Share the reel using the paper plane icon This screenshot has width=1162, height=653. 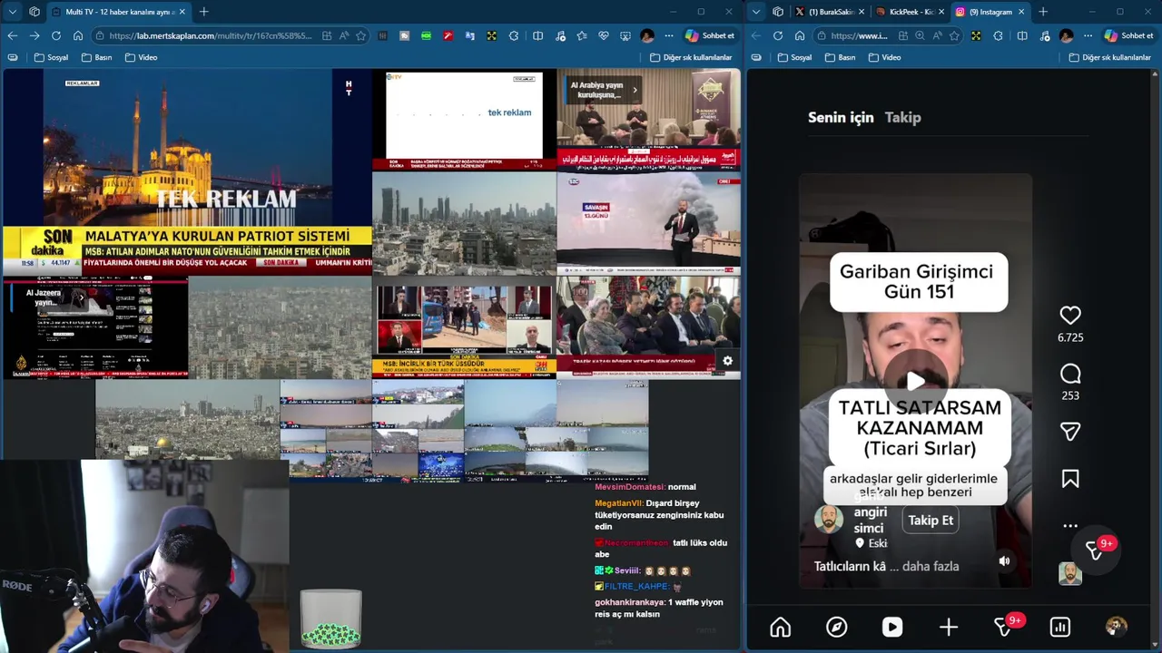pyautogui.click(x=1070, y=432)
